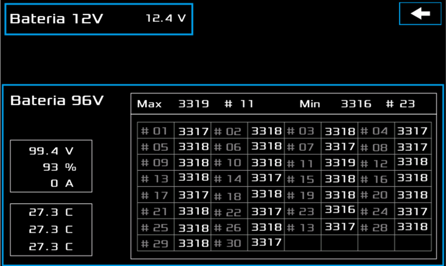
Task: Click the first 27.3 C temperature
Action: click(x=51, y=212)
